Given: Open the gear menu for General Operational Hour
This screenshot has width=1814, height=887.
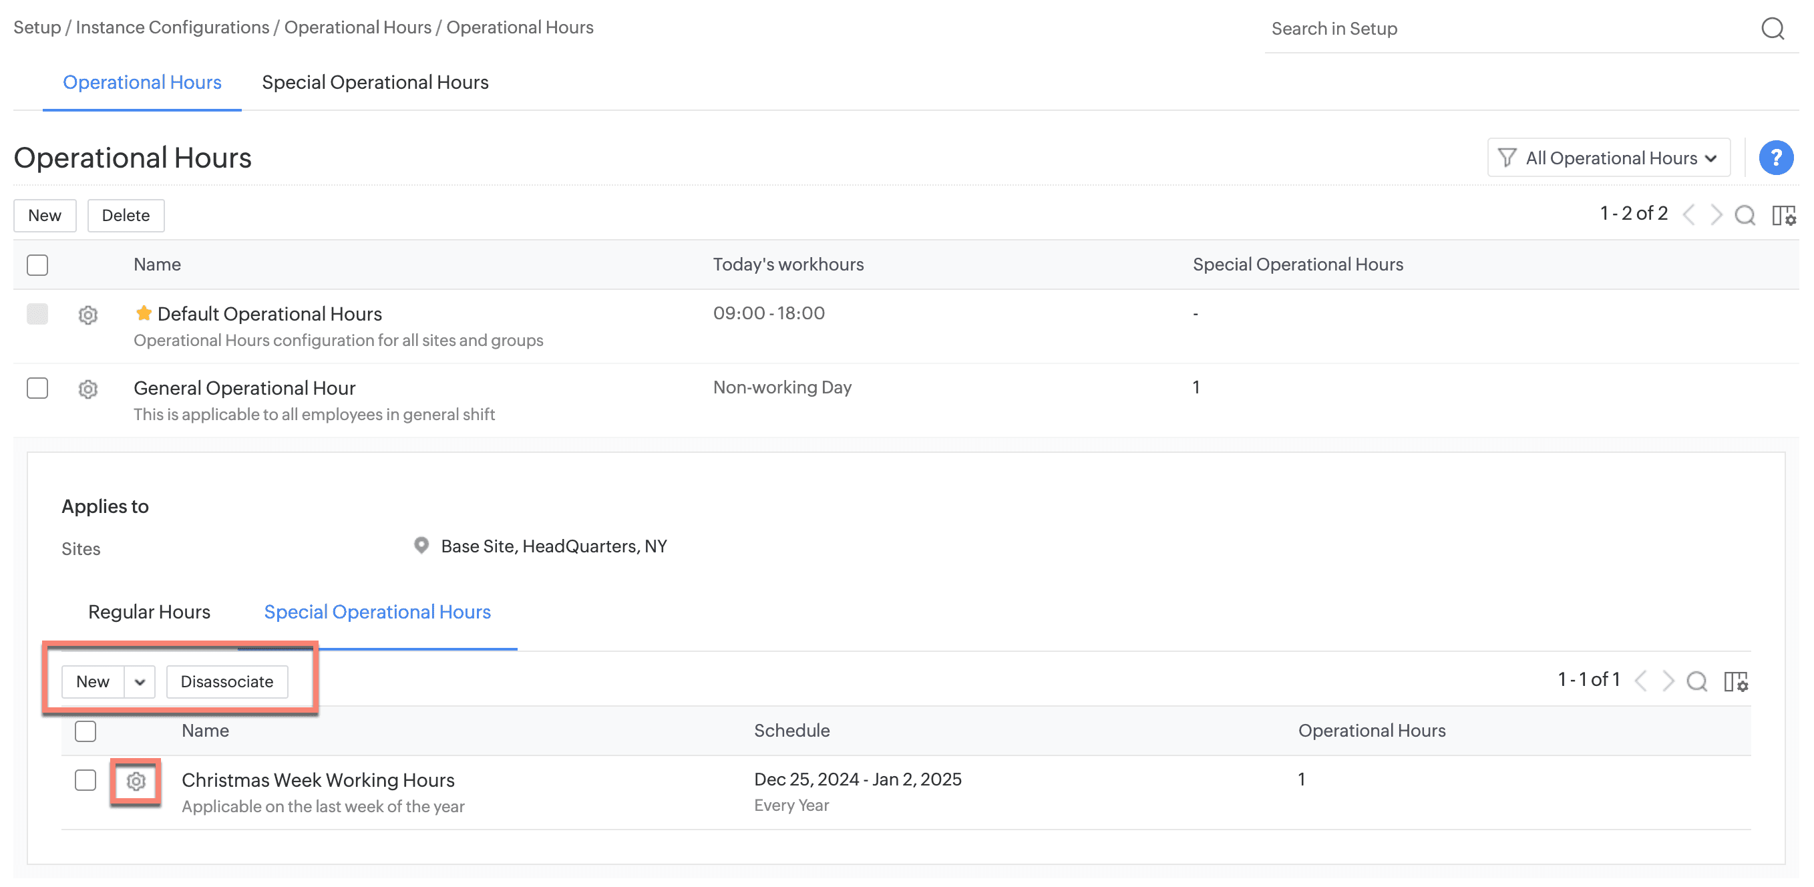Looking at the screenshot, I should point(88,389).
